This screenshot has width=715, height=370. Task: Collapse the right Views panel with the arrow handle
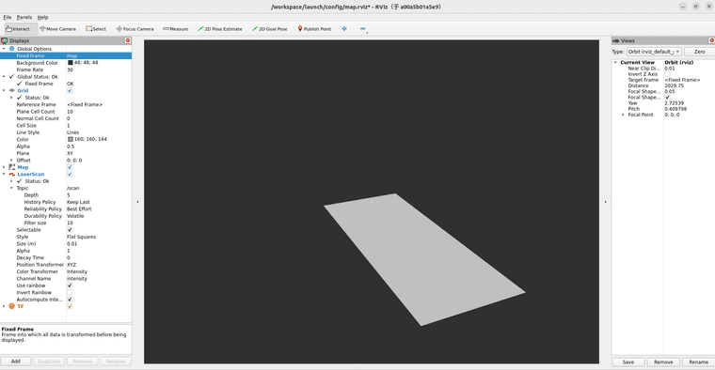(x=606, y=202)
